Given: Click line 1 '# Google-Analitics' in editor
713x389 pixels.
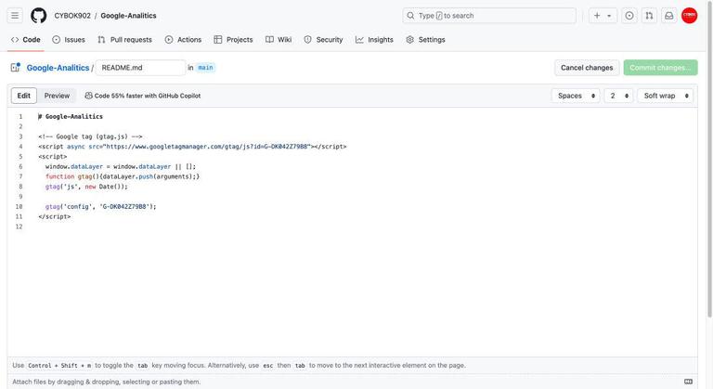Looking at the screenshot, I should pyautogui.click(x=71, y=116).
